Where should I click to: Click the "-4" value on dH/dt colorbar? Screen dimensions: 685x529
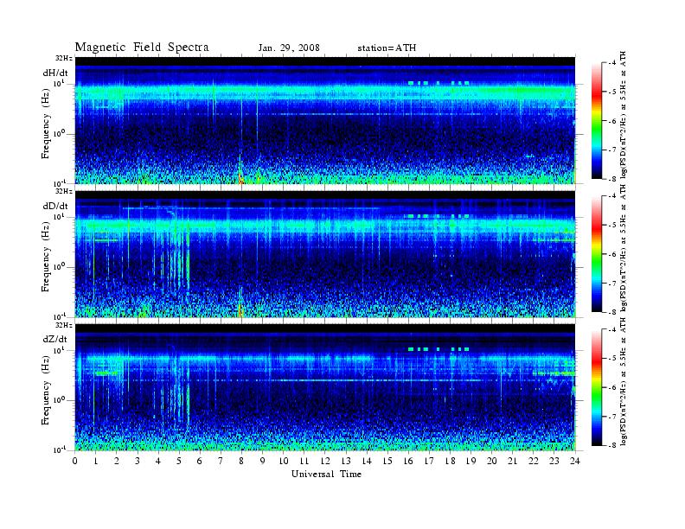pyautogui.click(x=612, y=63)
